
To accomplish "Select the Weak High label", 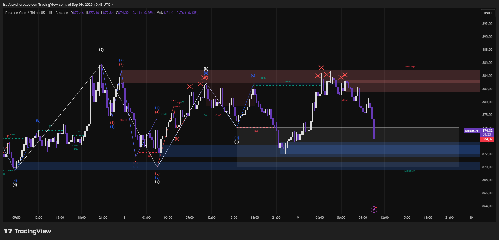I will (x=410, y=67).
